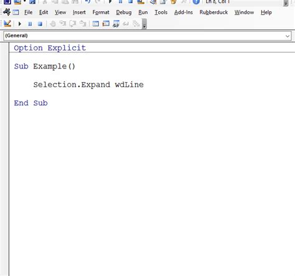Click the Step Into icon

(x=63, y=24)
